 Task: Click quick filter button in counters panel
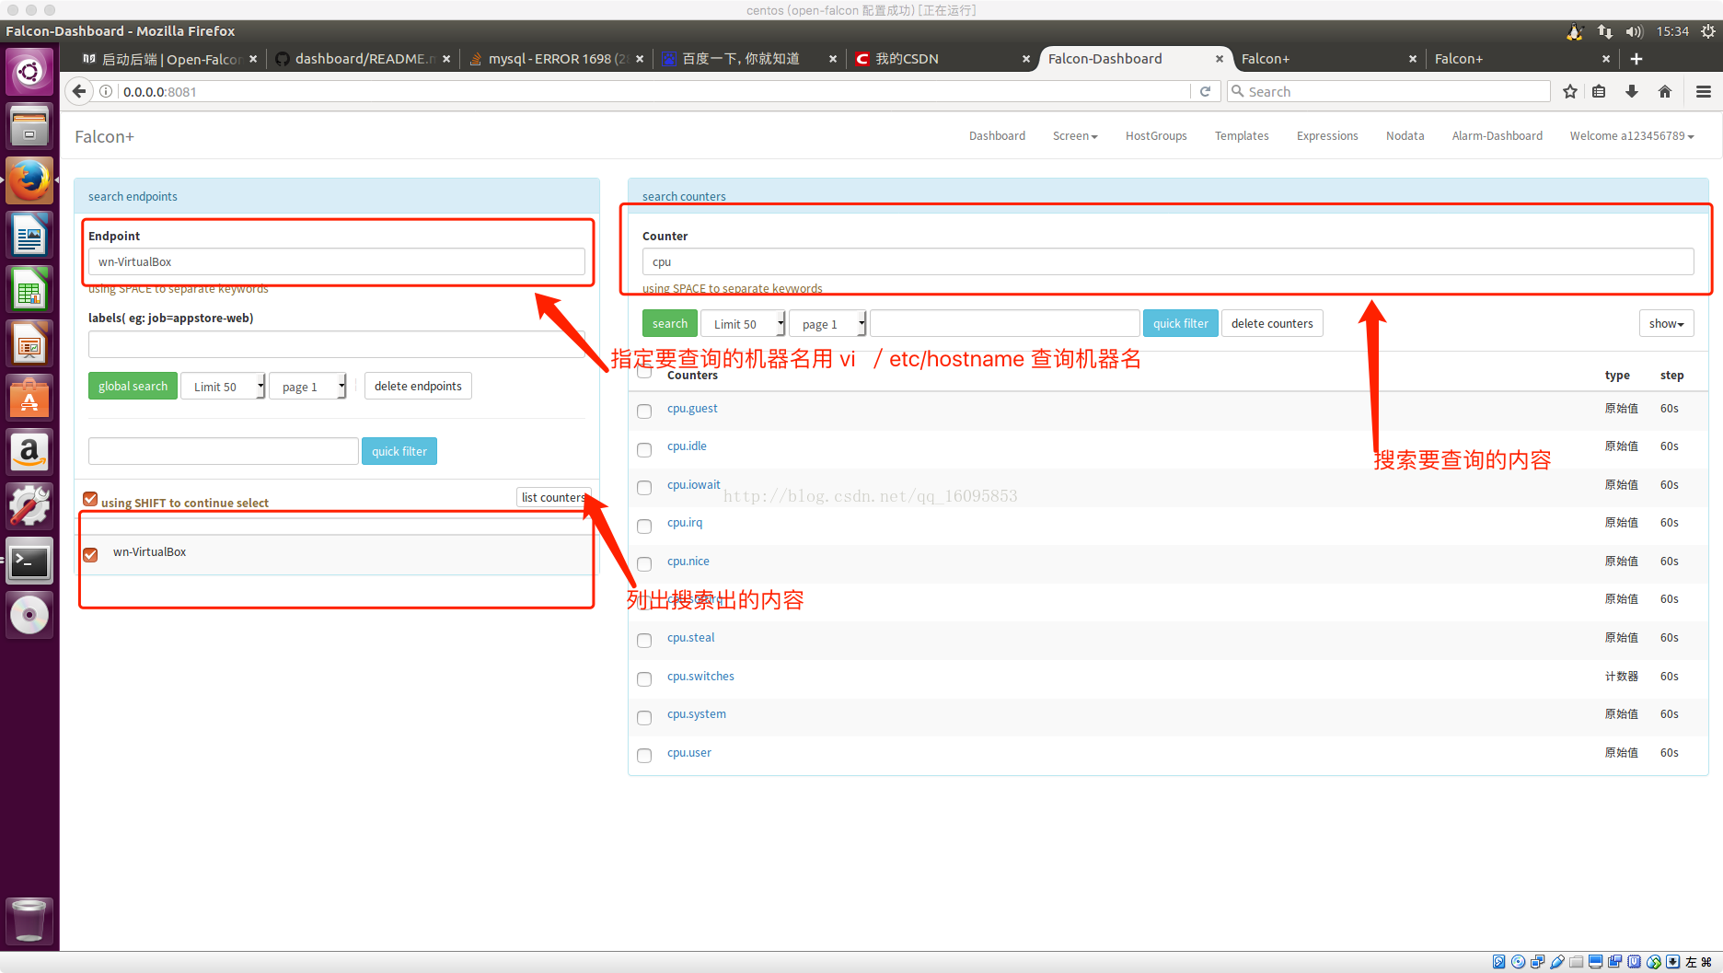1180,323
